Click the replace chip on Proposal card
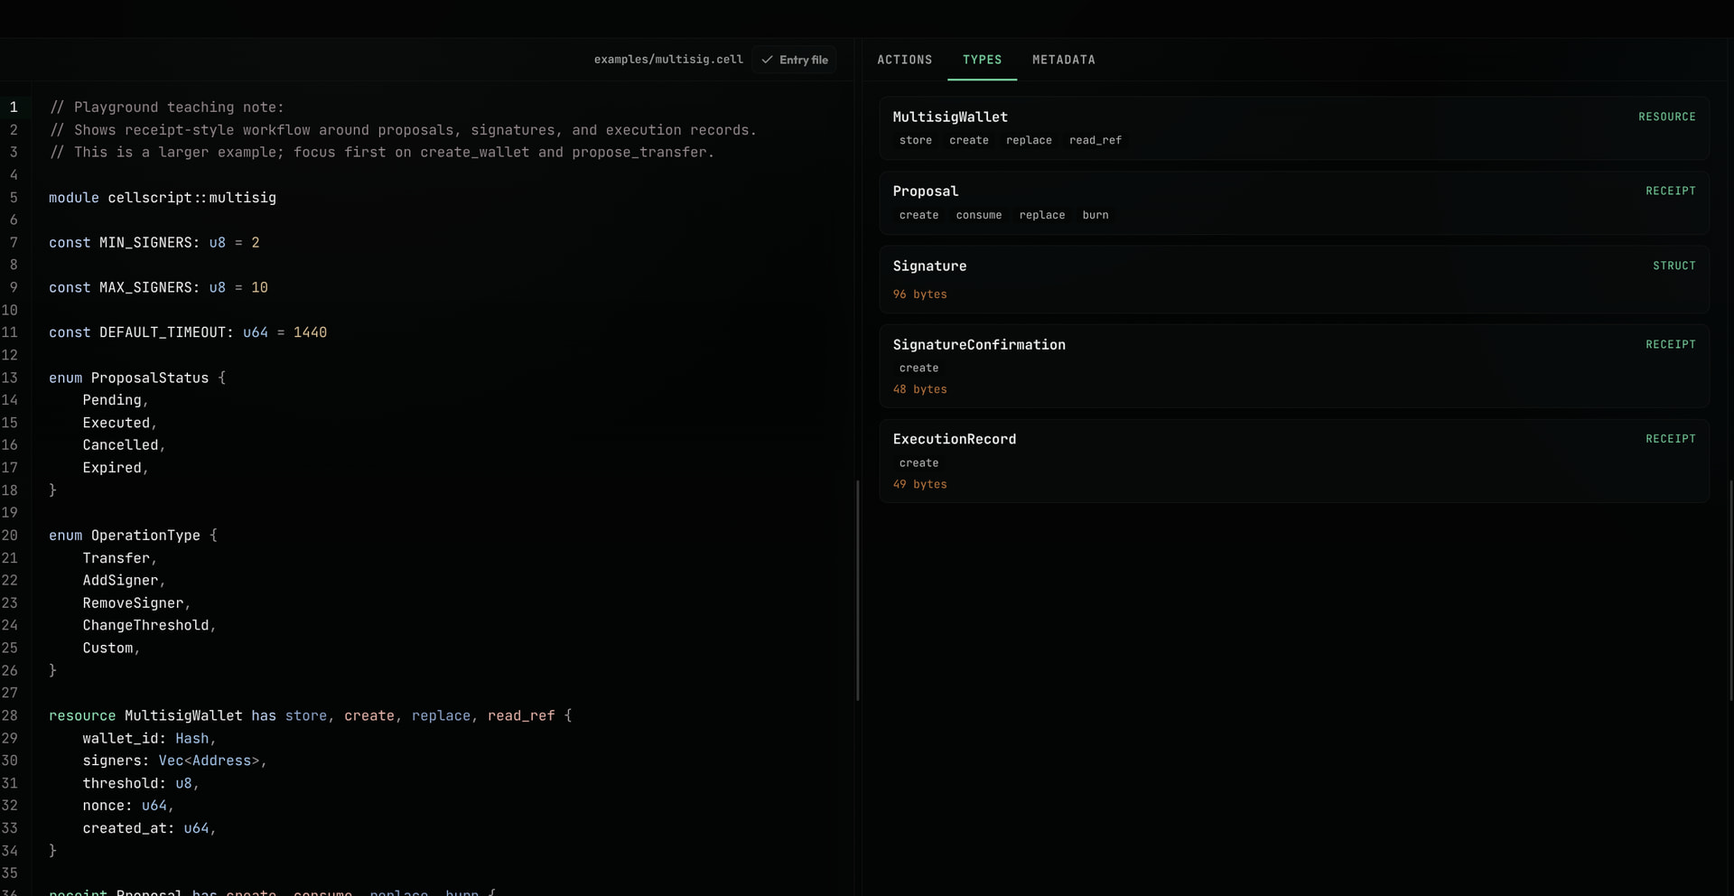Image resolution: width=1734 pixels, height=896 pixels. click(1042, 215)
